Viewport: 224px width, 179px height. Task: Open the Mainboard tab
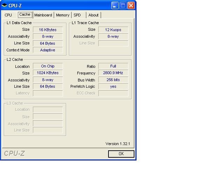coord(43,15)
